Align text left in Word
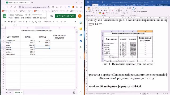 click(116, 10)
